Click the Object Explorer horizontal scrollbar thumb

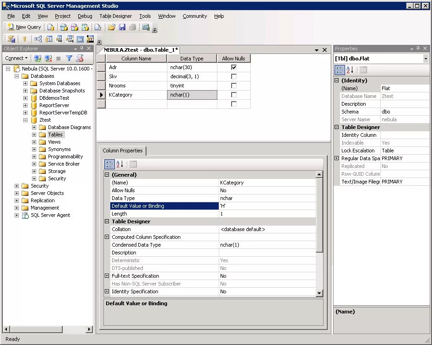point(36,329)
